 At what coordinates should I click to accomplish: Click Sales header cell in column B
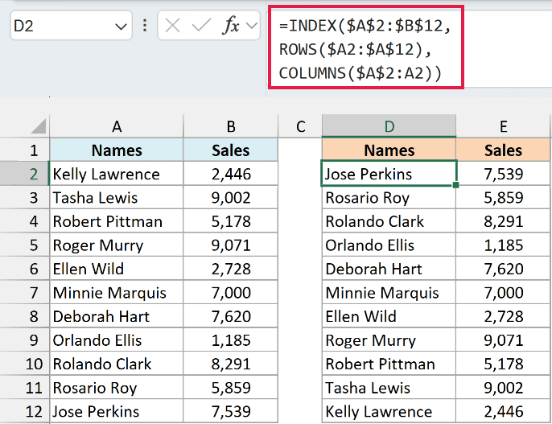pos(231,150)
